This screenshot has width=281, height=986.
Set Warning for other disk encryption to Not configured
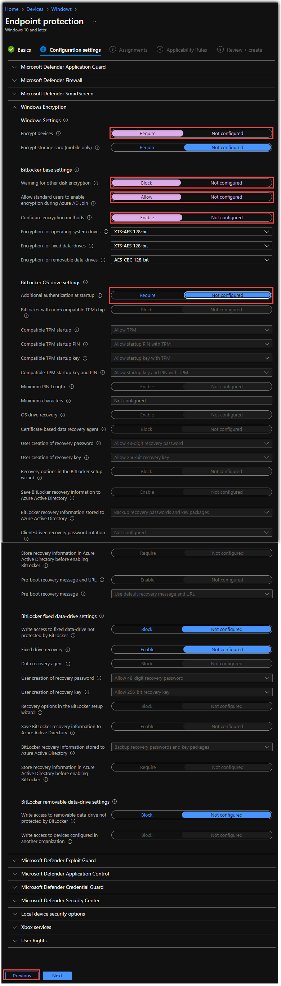point(226,183)
